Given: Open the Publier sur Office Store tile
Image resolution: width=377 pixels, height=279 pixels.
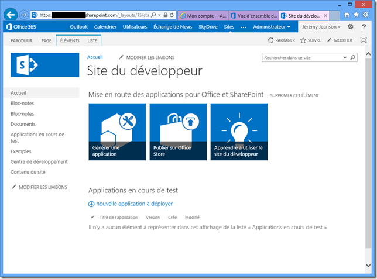Looking at the screenshot, I should point(178,132).
